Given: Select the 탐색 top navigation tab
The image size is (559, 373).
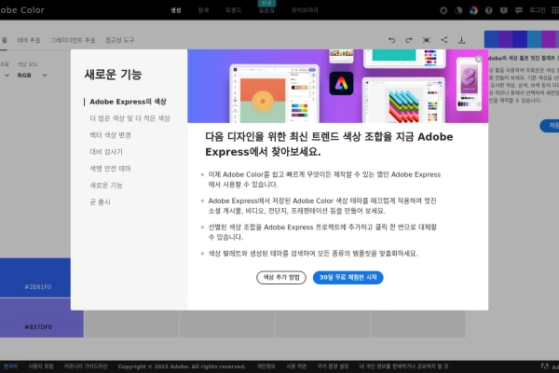Looking at the screenshot, I should pos(203,10).
